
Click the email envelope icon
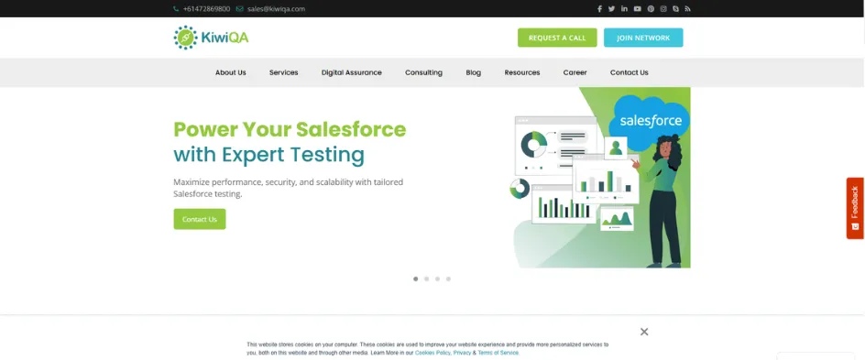click(x=239, y=9)
